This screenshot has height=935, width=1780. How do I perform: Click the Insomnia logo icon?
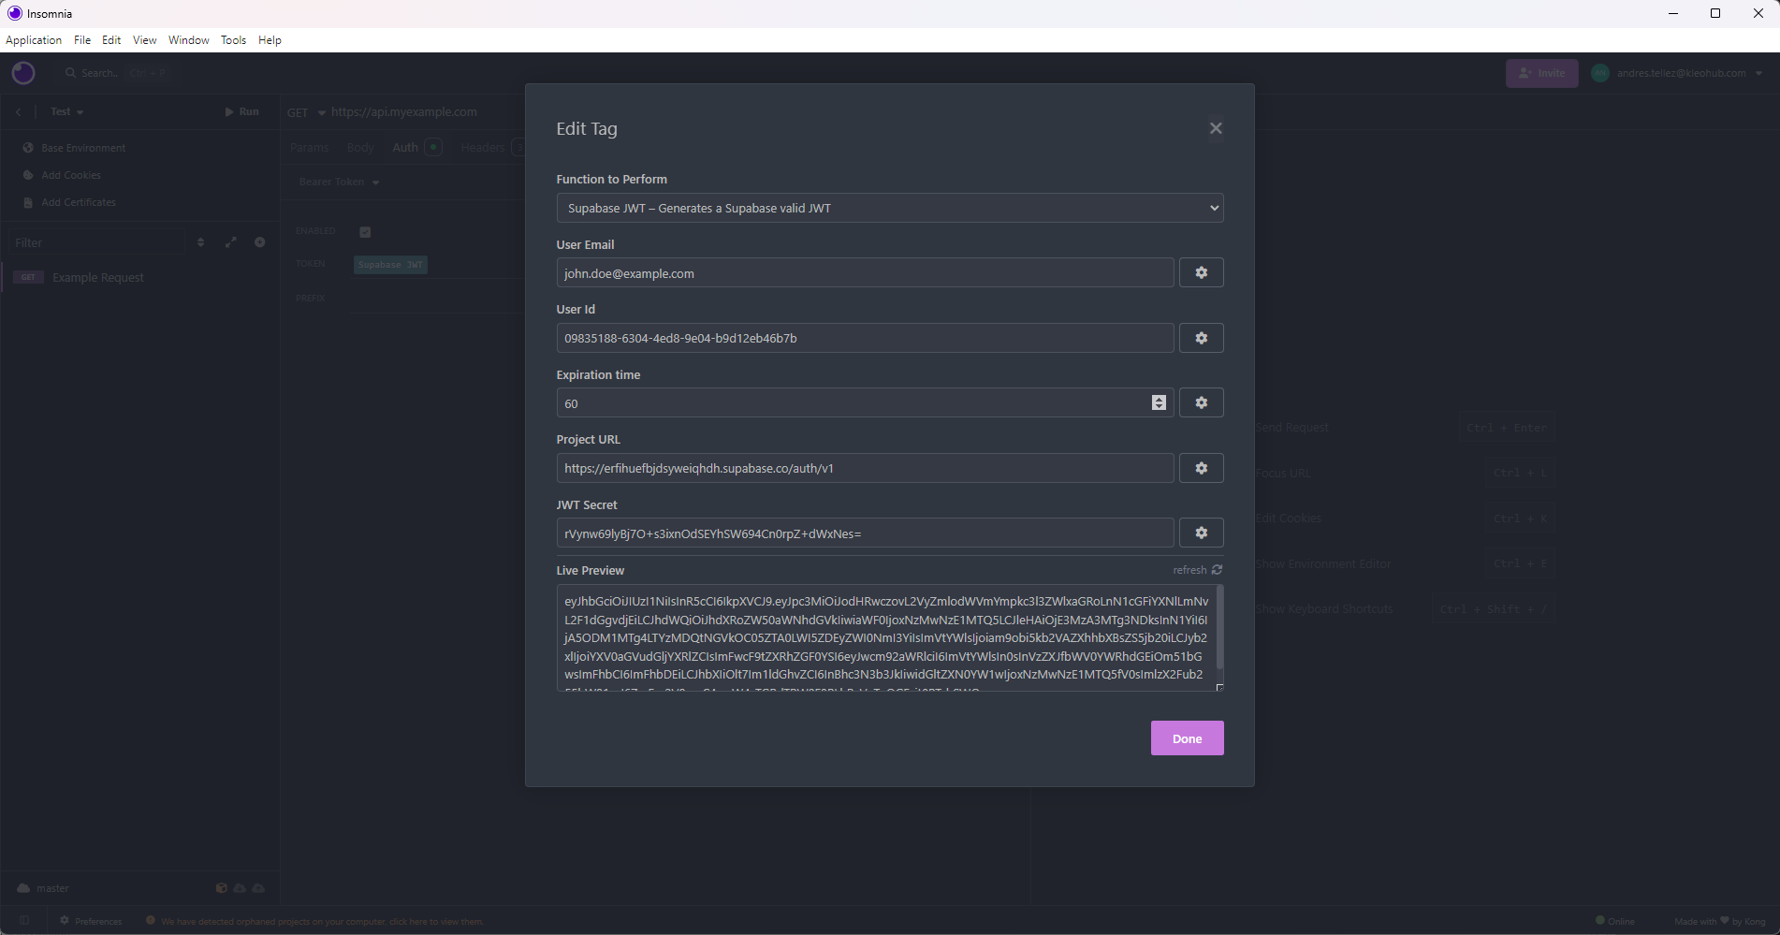click(23, 73)
